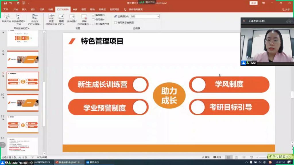Open the 监视器 monitor dropdown

[158, 17]
